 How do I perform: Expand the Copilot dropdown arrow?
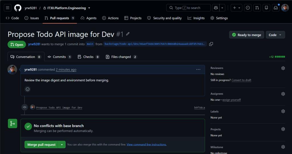[222, 8]
